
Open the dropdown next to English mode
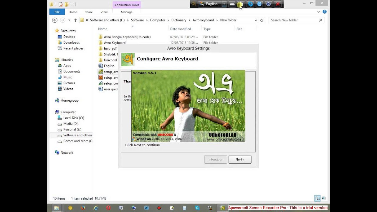click(x=224, y=4)
